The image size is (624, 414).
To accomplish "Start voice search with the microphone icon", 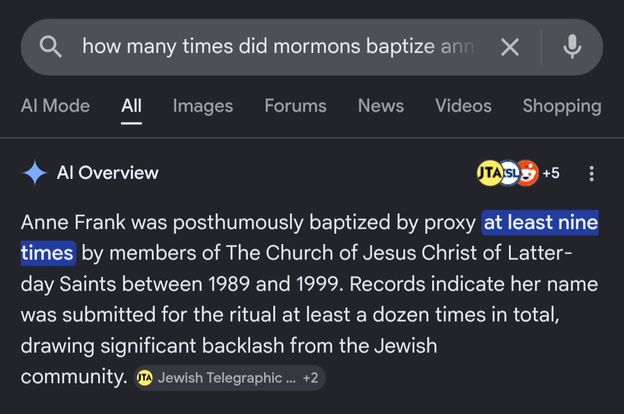I will point(572,47).
